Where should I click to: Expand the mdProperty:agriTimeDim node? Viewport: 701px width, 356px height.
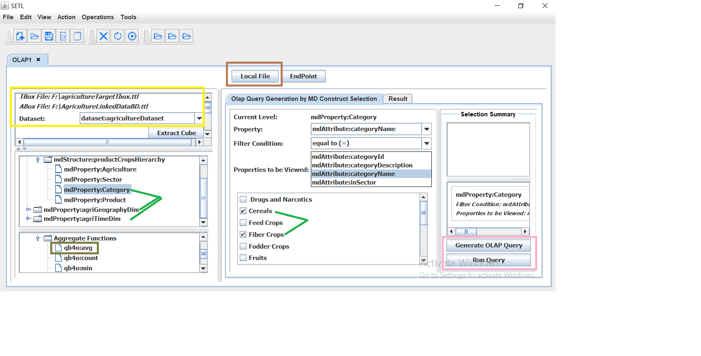pos(28,219)
